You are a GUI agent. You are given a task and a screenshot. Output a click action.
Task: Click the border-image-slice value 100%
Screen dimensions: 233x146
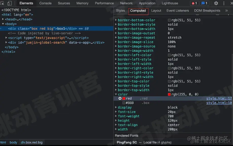coord(172,42)
